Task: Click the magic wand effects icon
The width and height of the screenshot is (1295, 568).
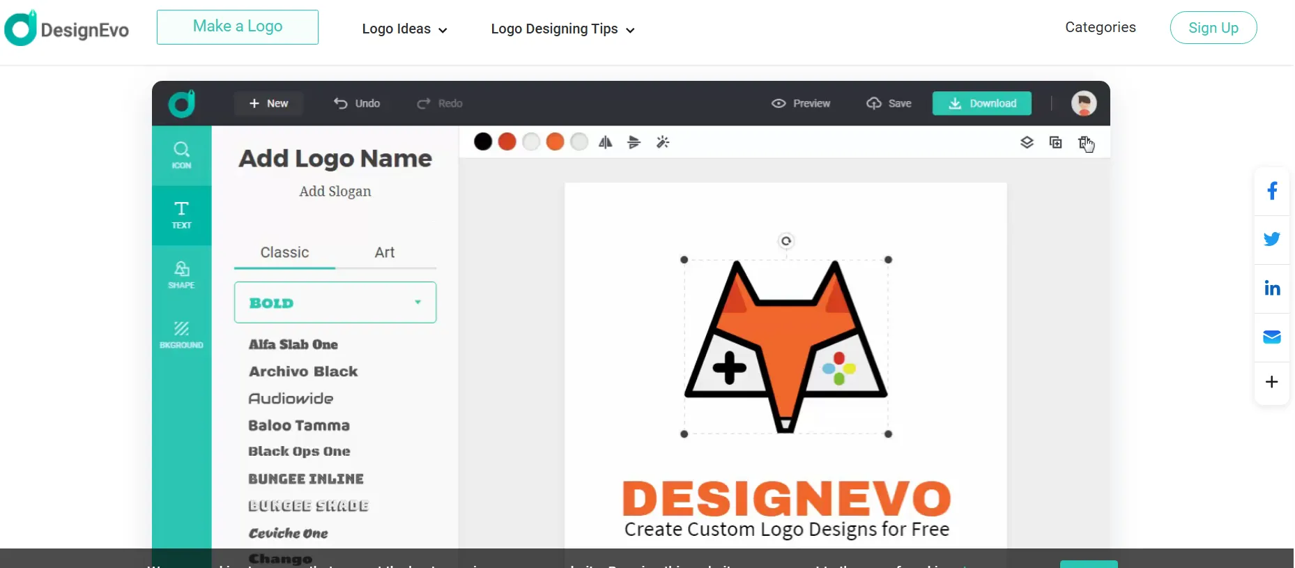Action: (663, 142)
